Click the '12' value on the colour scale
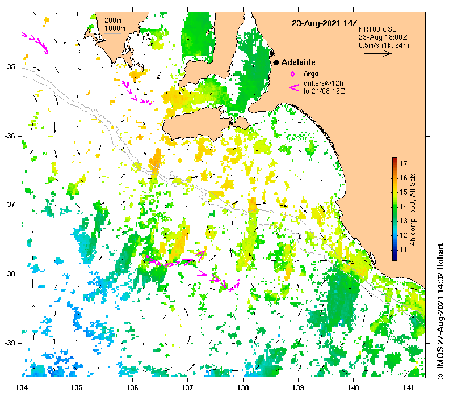Image resolution: width=449 pixels, height=397 pixels. [x=404, y=235]
